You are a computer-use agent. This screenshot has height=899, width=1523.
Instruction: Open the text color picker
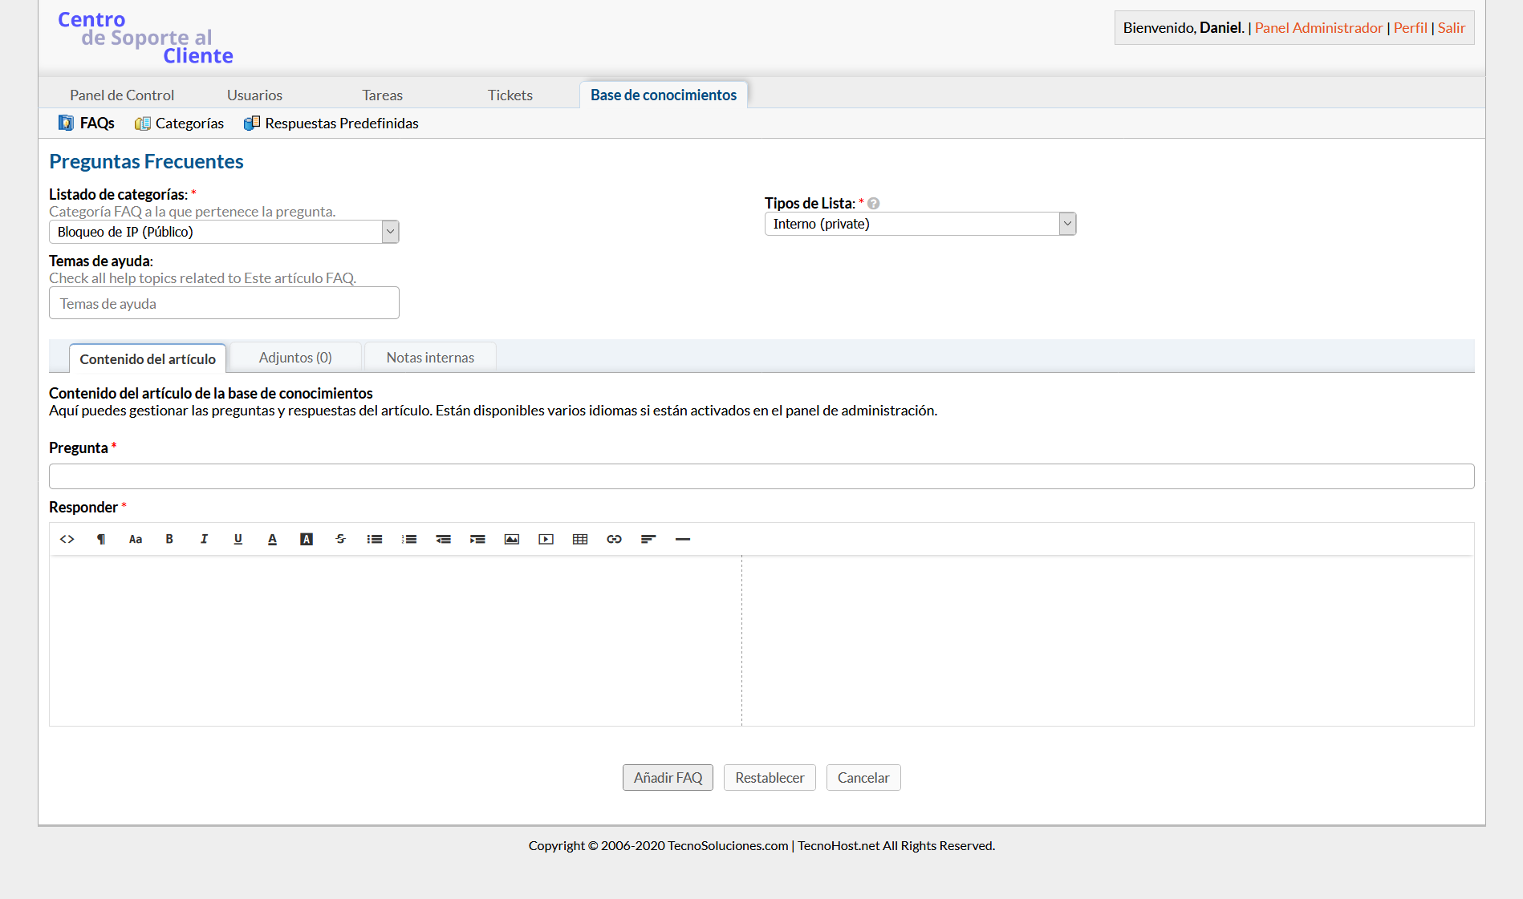coord(273,539)
